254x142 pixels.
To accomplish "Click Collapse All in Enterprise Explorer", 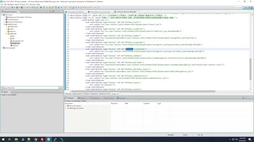I will coord(48,11).
